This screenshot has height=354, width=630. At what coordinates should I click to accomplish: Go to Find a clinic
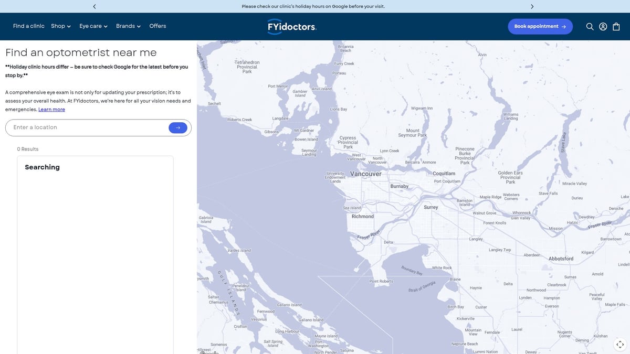coord(29,26)
